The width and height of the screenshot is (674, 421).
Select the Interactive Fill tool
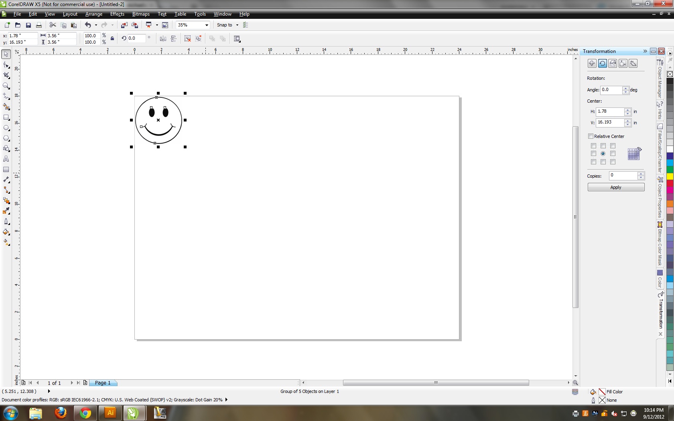[x=6, y=243]
